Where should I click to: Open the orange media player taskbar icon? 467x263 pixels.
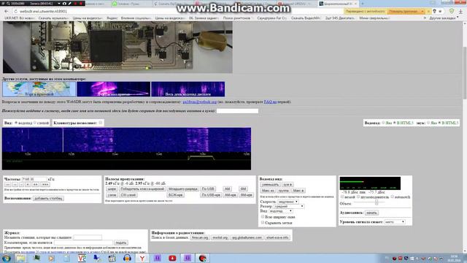[52, 258]
